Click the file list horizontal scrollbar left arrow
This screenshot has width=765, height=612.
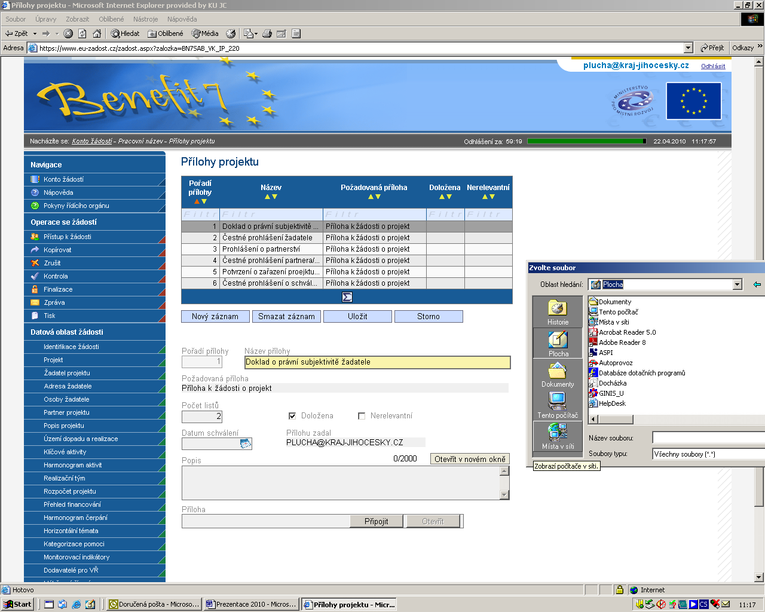[x=593, y=420]
